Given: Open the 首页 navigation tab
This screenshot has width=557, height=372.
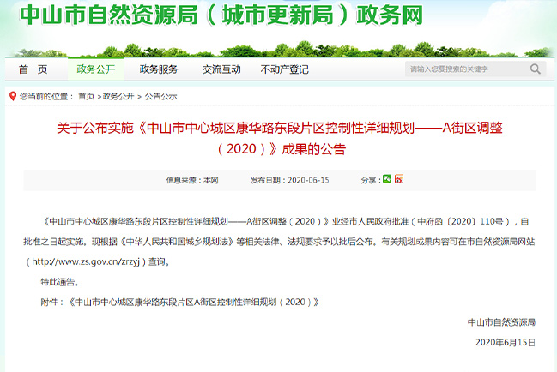Looking at the screenshot, I should point(33,69).
